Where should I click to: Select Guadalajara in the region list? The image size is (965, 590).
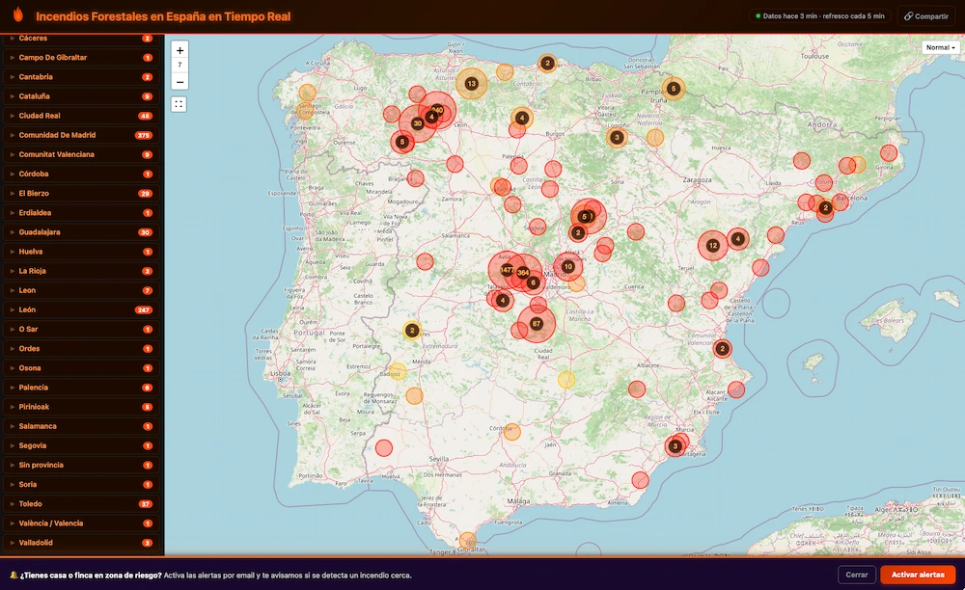click(x=81, y=232)
